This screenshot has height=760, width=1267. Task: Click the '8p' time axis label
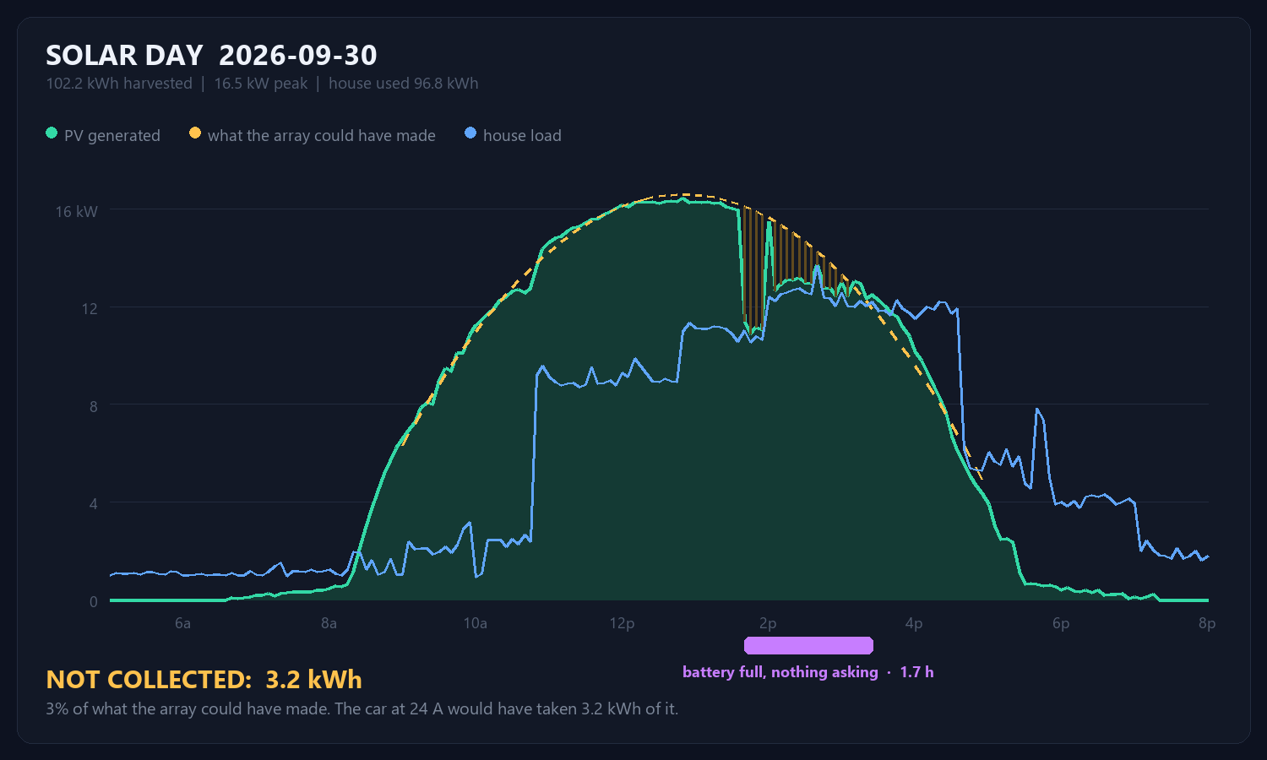[1207, 623]
